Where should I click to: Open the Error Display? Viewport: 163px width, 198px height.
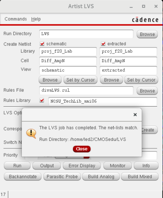tap(82, 166)
